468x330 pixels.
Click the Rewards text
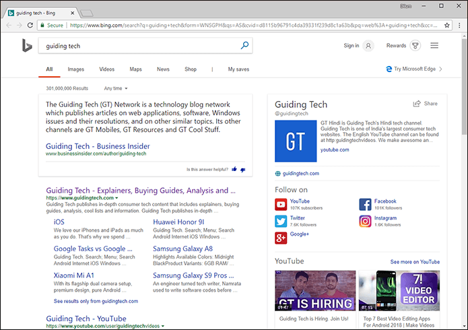[396, 46]
